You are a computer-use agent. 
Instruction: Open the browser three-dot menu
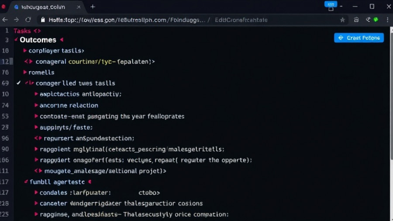click(x=387, y=20)
